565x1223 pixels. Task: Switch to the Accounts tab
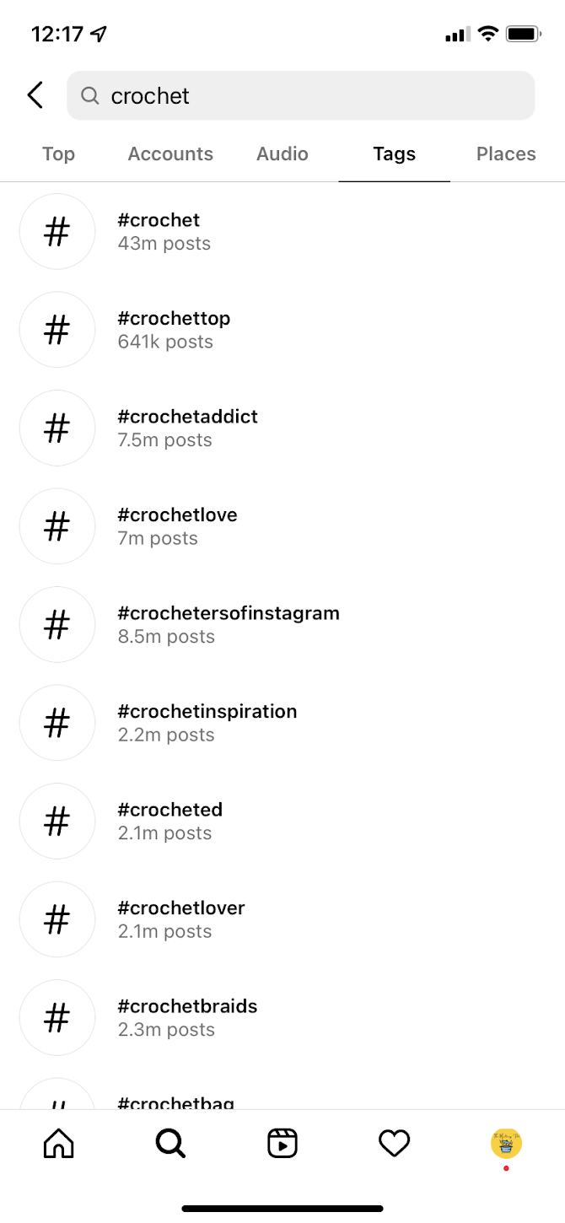tap(170, 154)
